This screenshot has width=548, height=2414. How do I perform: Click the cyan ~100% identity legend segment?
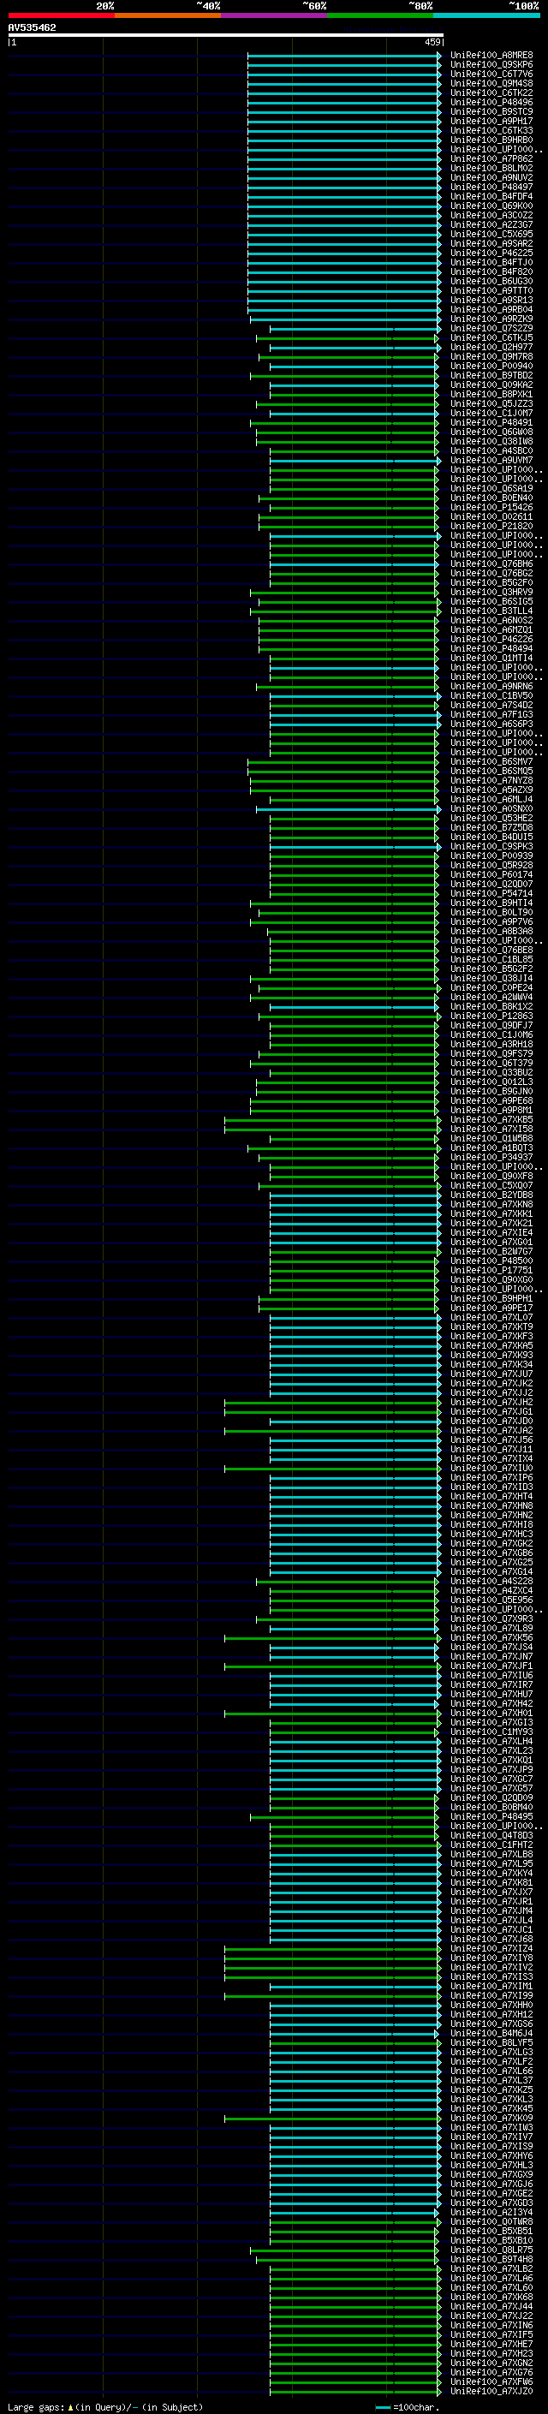click(486, 15)
